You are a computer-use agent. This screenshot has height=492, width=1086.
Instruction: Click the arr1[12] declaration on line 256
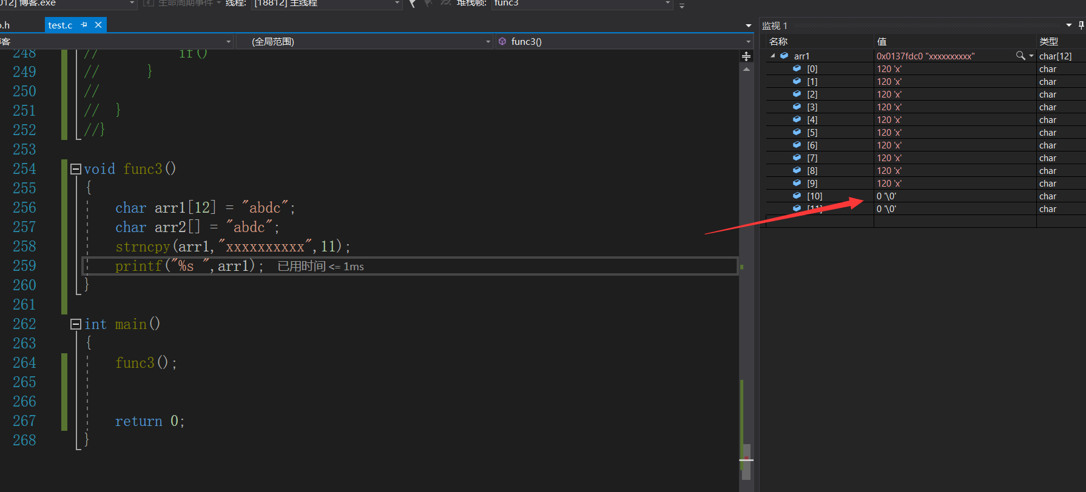(205, 208)
